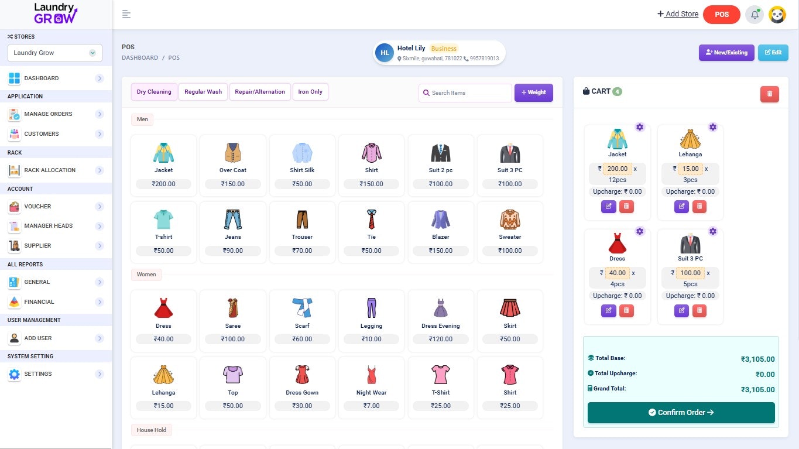This screenshot has width=799, height=449.
Task: Confirm the order
Action: [x=681, y=413]
